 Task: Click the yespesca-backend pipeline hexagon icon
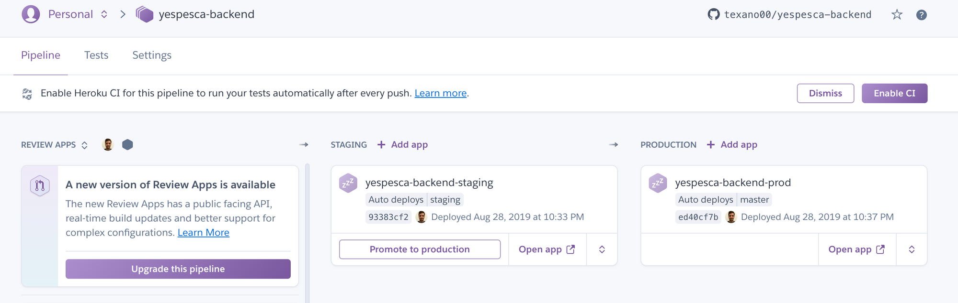click(x=144, y=14)
